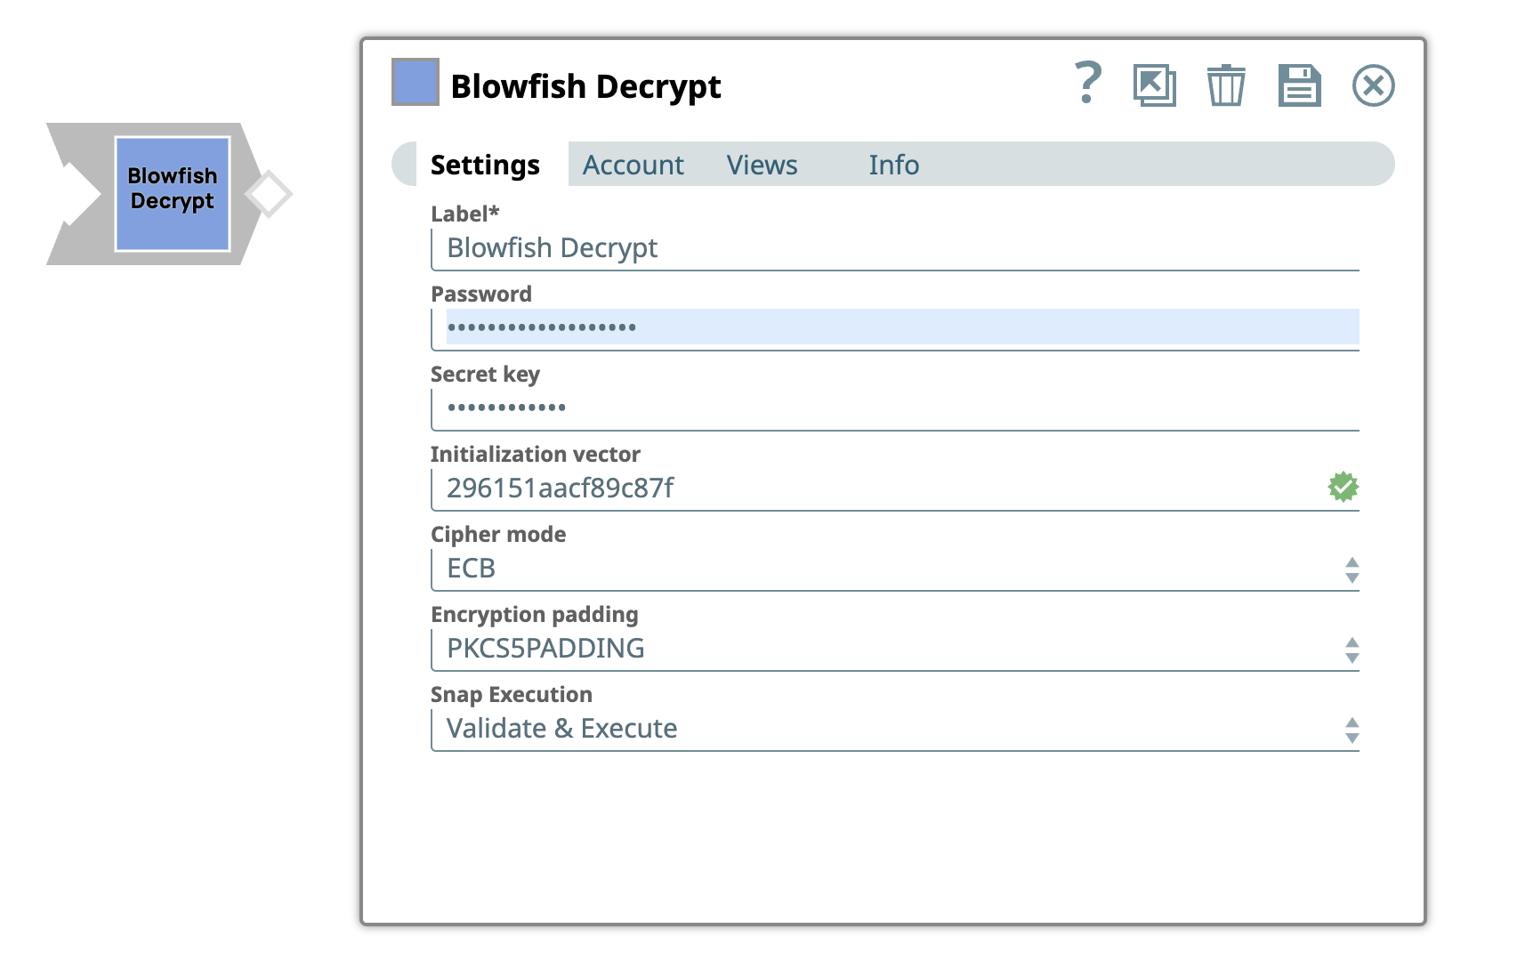Go to the Info tab

tap(893, 165)
